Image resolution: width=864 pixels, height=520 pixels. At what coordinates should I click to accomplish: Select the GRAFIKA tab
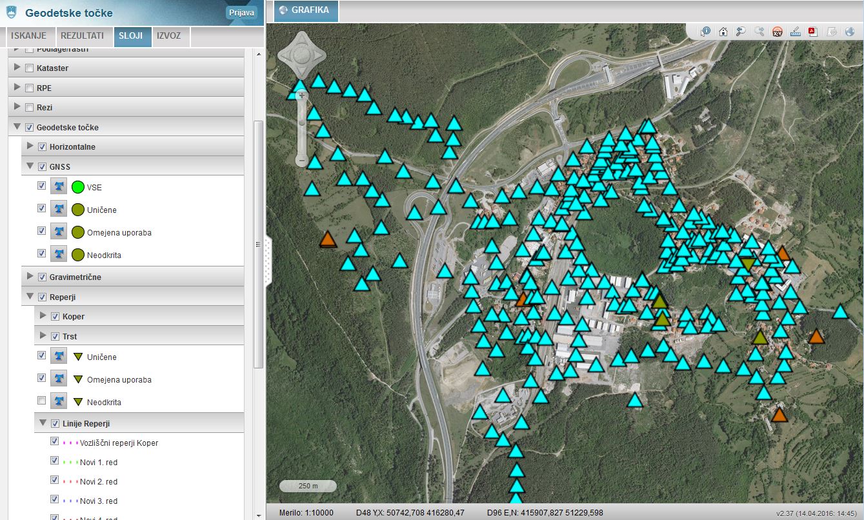(x=306, y=10)
